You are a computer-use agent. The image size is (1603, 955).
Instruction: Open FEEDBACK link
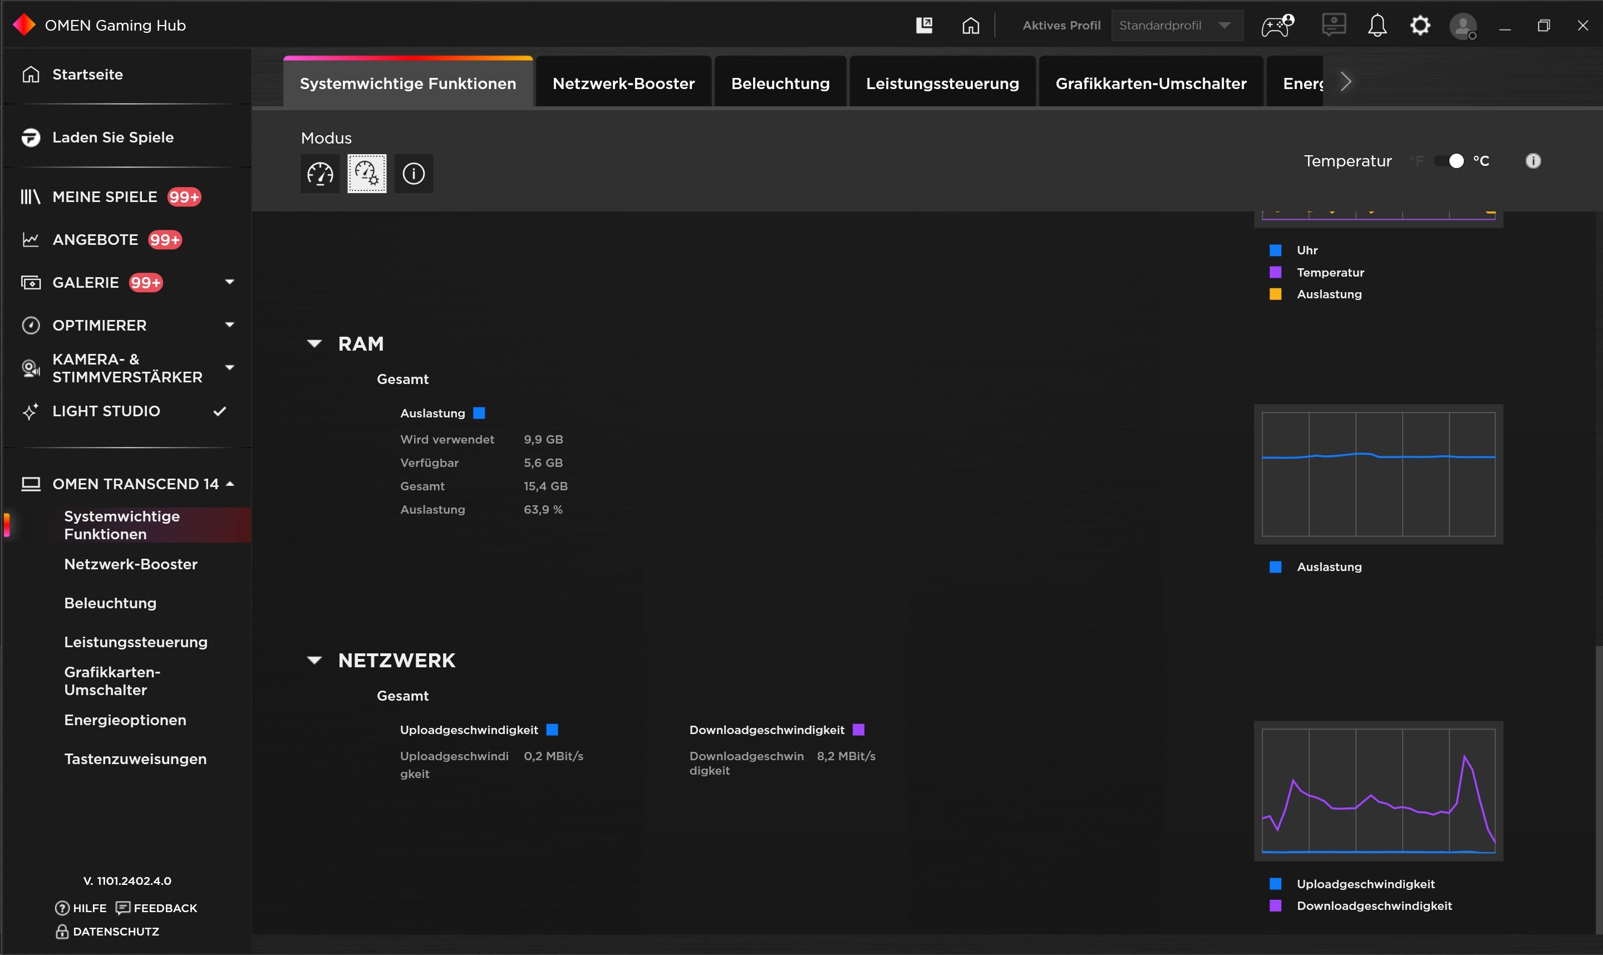156,908
